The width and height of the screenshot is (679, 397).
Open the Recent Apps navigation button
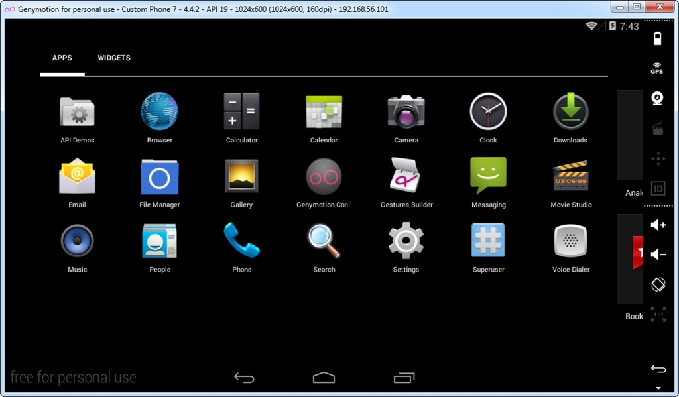pos(404,378)
